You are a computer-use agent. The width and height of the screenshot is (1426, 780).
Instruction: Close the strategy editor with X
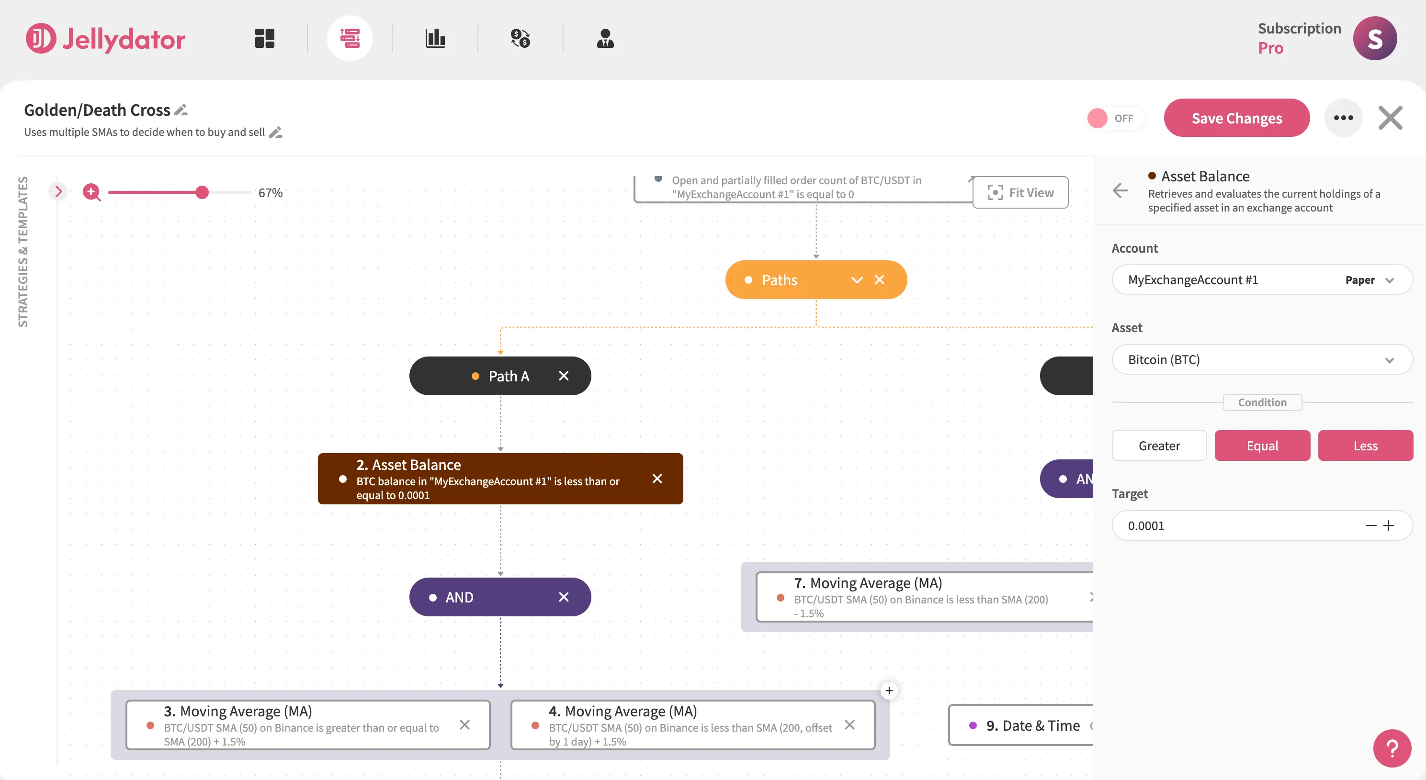[1391, 118]
